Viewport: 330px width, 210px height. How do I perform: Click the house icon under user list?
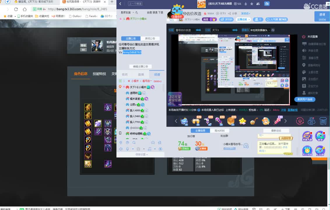click(x=159, y=143)
